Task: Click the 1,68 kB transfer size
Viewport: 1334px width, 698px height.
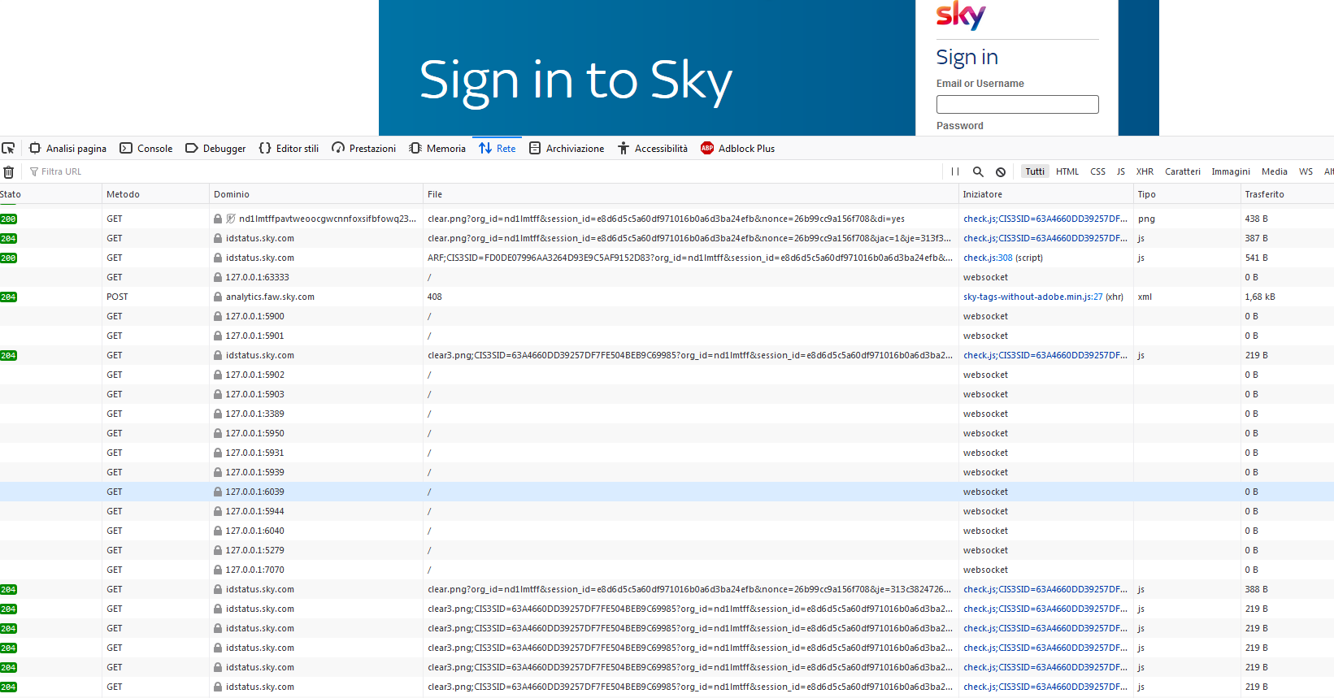Action: (1259, 297)
